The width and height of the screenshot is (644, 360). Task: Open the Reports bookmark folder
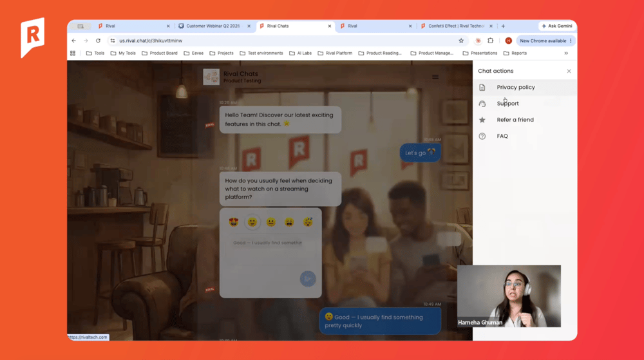coord(515,53)
